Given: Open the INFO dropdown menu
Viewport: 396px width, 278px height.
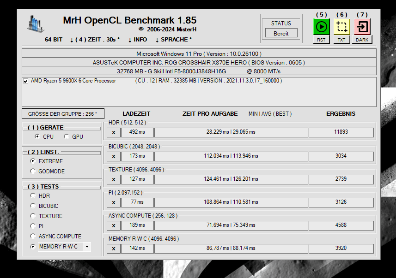Looking at the screenshot, I should click(x=138, y=40).
